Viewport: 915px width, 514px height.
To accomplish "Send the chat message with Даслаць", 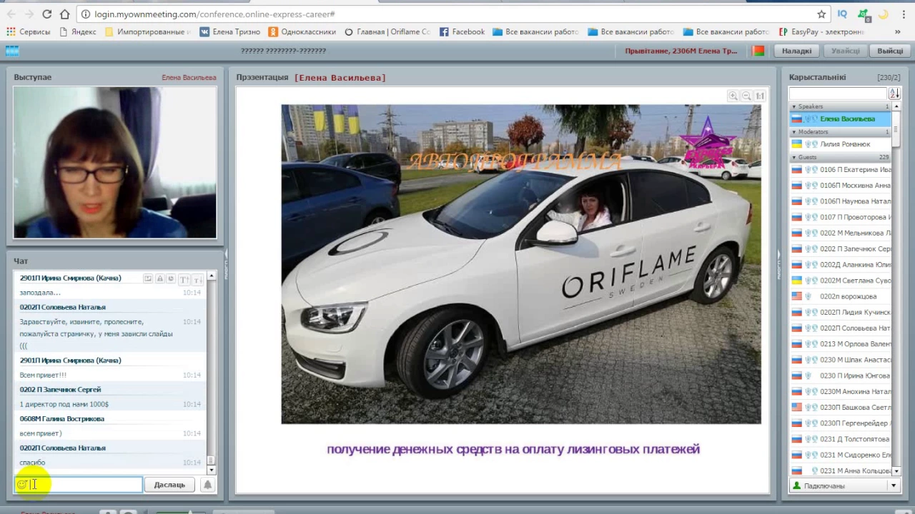I will pos(169,485).
